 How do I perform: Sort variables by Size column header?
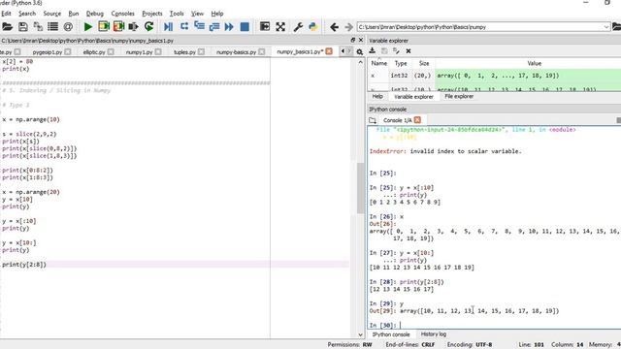click(x=424, y=63)
